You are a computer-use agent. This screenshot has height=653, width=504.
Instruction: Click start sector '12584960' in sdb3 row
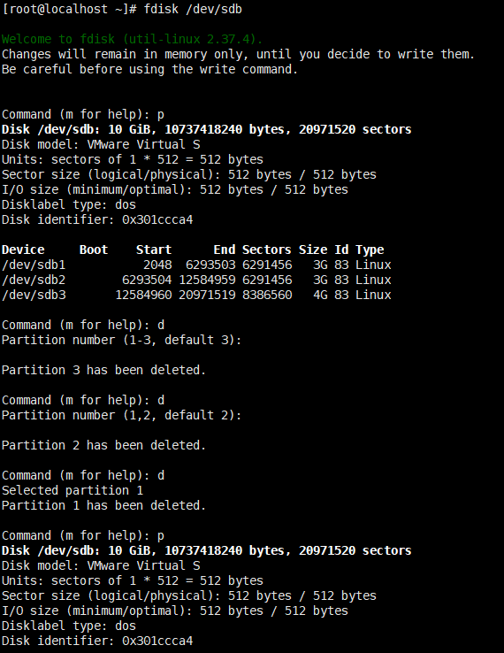click(143, 295)
